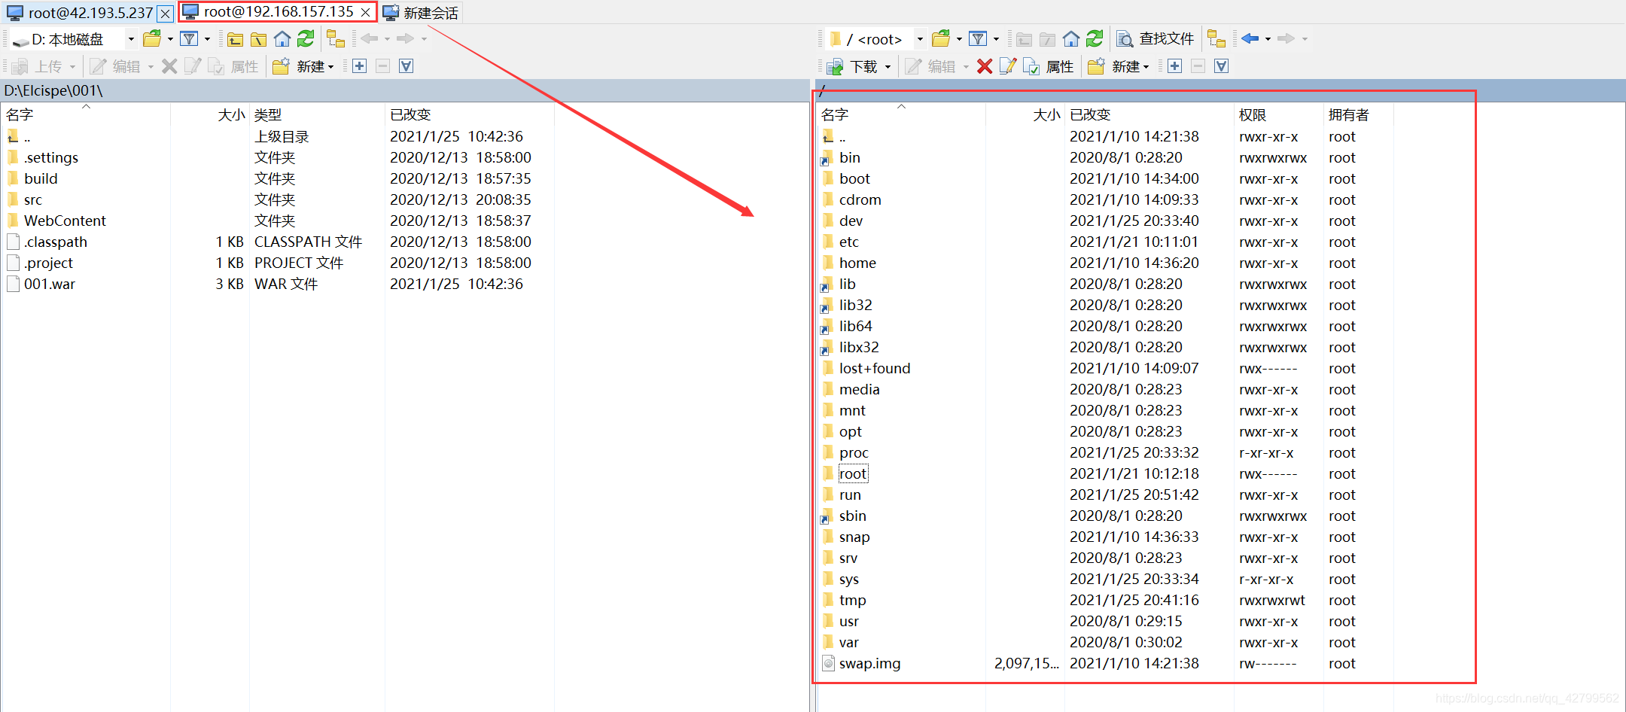
Task: Switch to root@42.193.5.237 session tab
Action: click(90, 13)
